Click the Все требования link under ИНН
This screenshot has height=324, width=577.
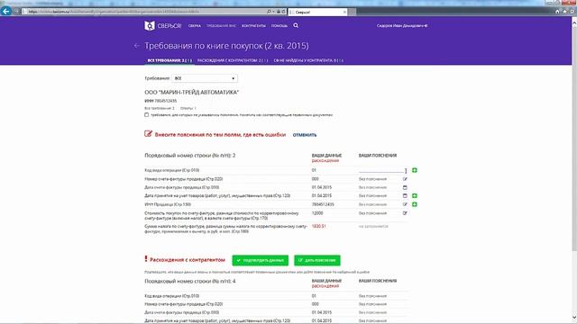[x=160, y=108]
